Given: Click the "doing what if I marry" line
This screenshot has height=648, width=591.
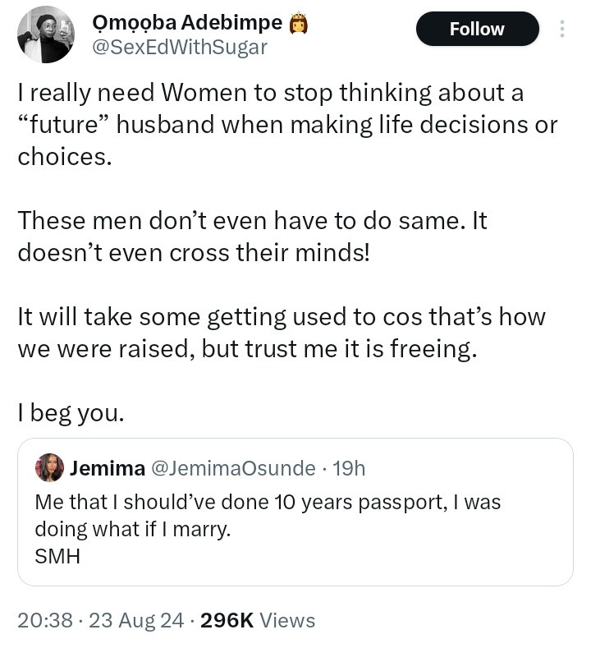Looking at the screenshot, I should 133,529.
